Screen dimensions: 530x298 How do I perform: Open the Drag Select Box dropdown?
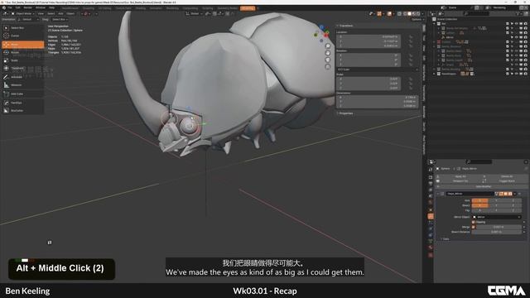[x=60, y=19]
